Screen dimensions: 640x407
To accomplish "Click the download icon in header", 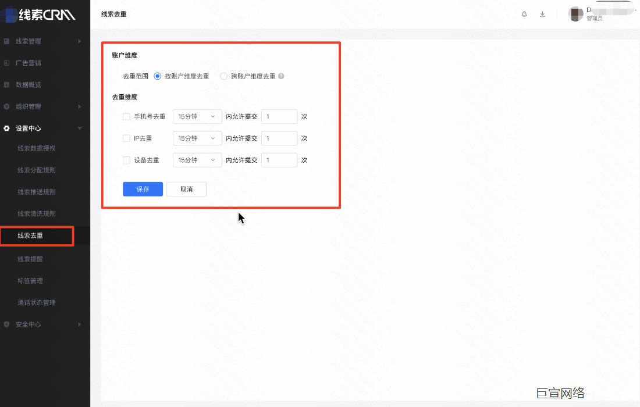I will pyautogui.click(x=542, y=14).
